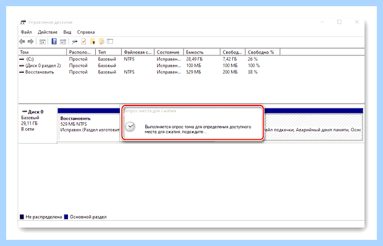Sort by the Том column header

[43, 52]
